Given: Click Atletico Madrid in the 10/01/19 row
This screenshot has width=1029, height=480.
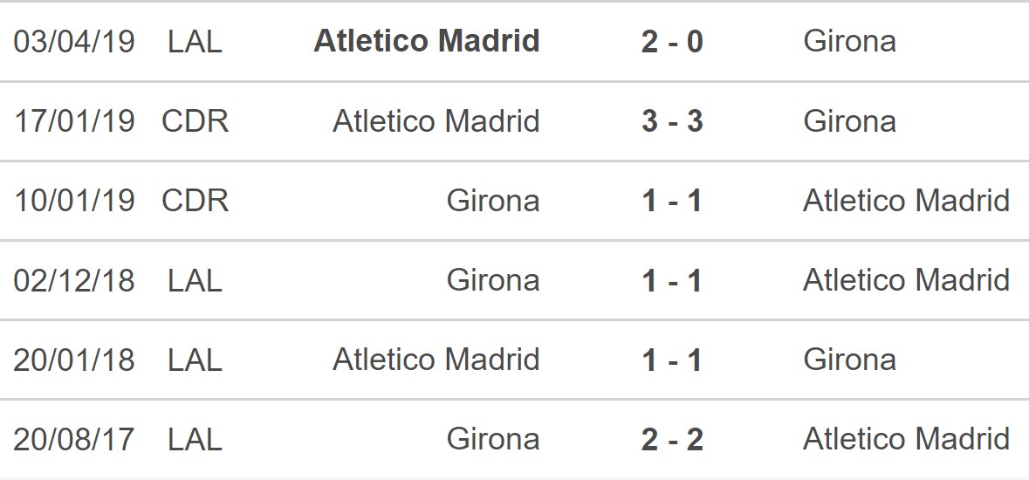Looking at the screenshot, I should (x=906, y=201).
